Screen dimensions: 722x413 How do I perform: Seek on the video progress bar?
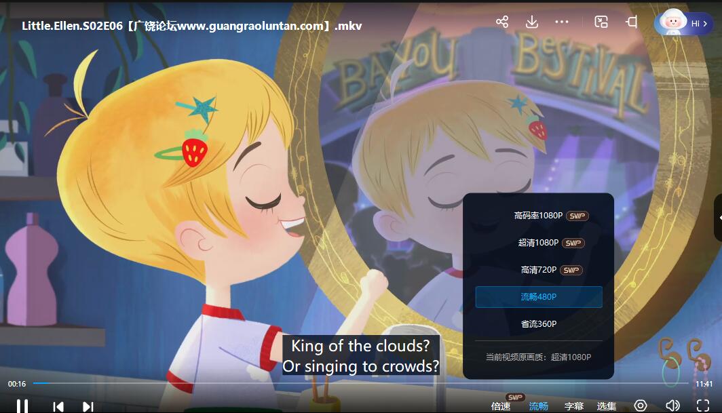pos(360,383)
